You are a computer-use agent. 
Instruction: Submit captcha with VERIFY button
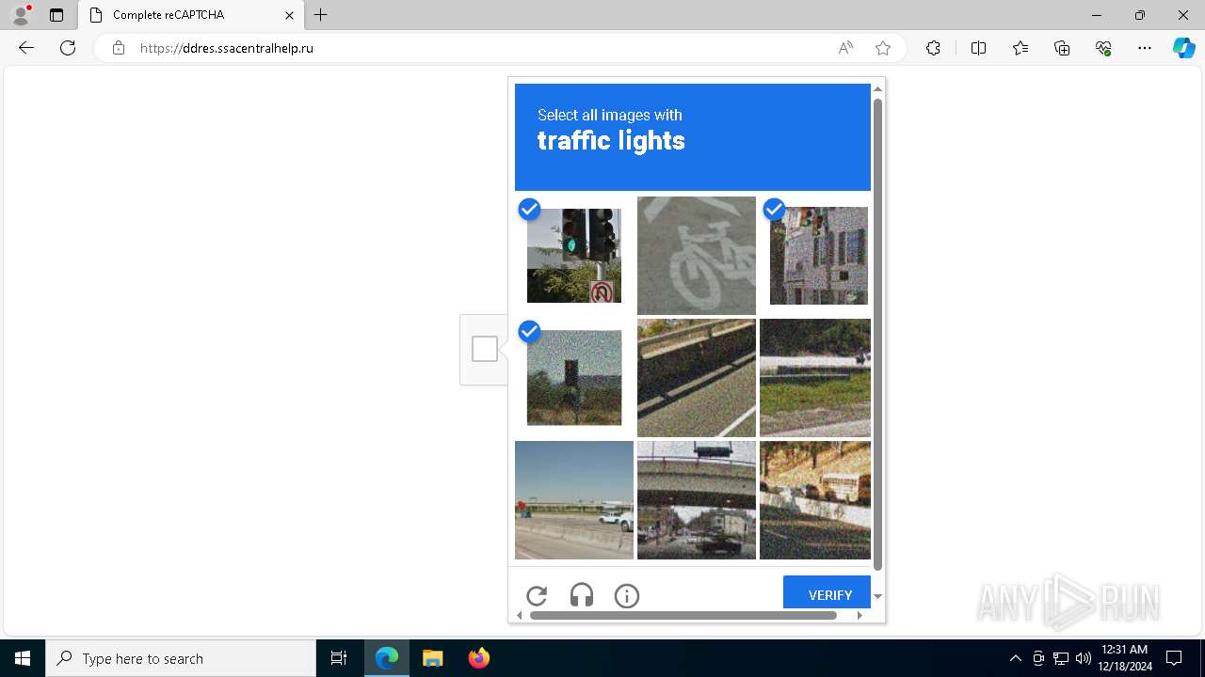(827, 594)
